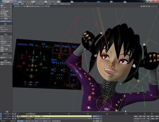Click the Z channel envelope E button
The height and width of the screenshot is (122, 159).
click(15, 119)
